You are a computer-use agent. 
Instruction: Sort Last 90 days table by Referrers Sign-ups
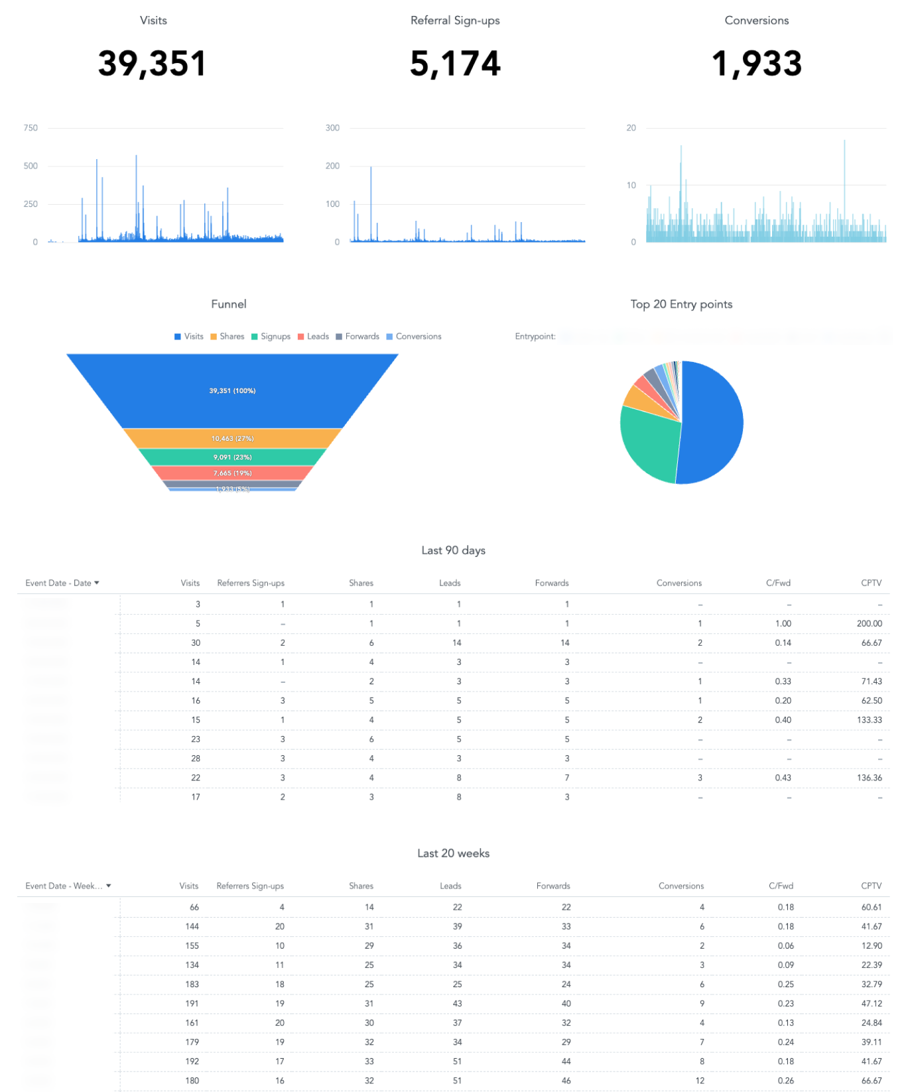[251, 583]
